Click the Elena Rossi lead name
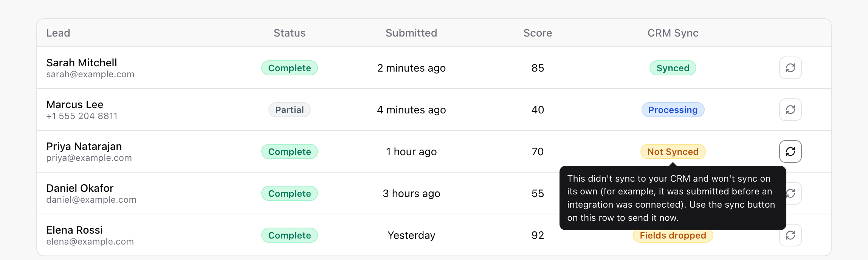This screenshot has width=868, height=260. click(x=74, y=230)
